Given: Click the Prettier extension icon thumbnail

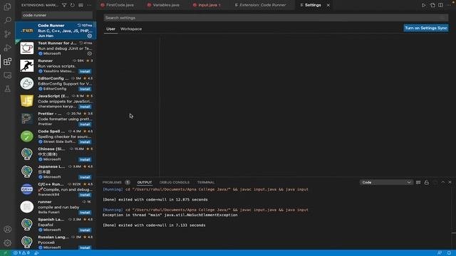Looking at the screenshot, I should [27, 119].
